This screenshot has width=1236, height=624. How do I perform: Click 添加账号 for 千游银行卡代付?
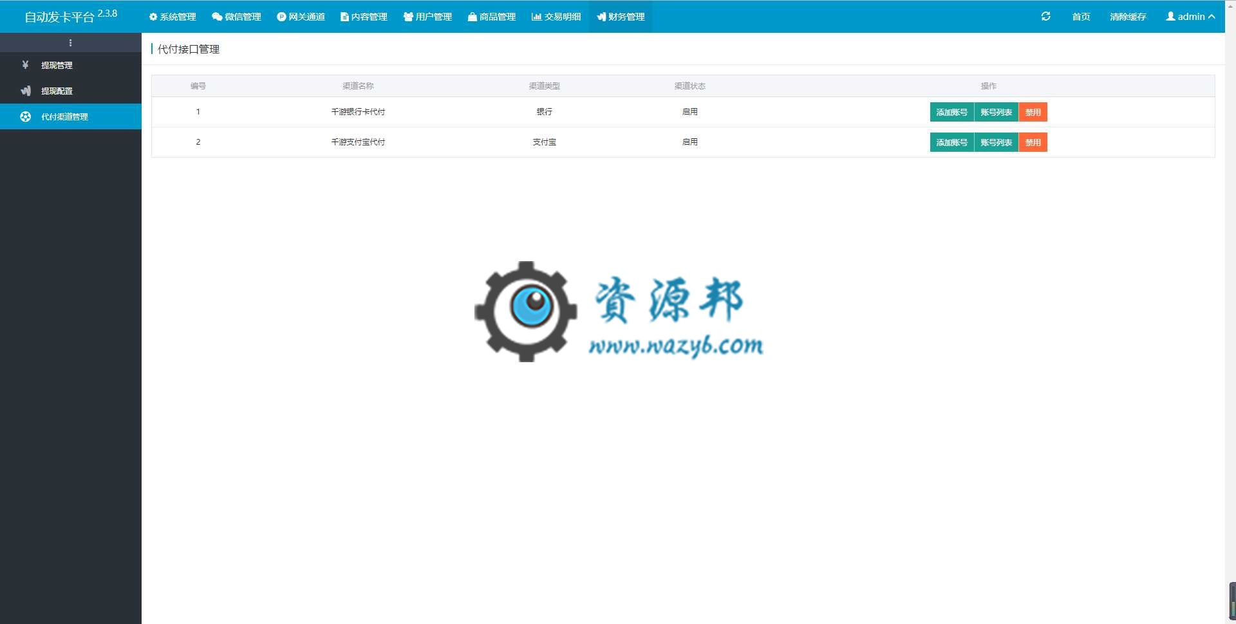[951, 112]
